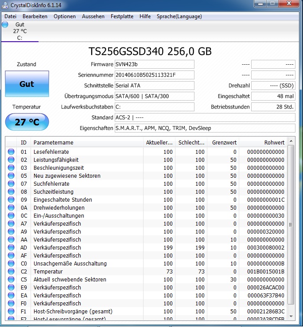Click the Übertragungsmodus SATA/600 field
This screenshot has height=328, width=303.
[x=154, y=96]
